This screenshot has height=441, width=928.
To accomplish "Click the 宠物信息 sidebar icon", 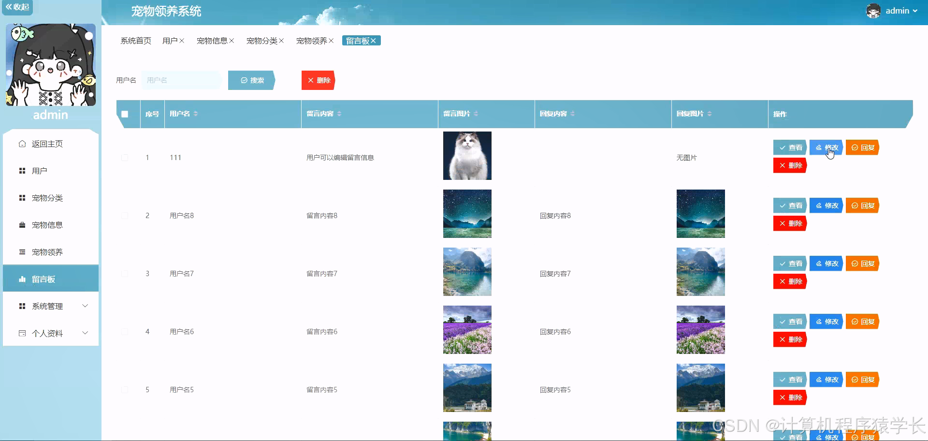I will [x=22, y=224].
